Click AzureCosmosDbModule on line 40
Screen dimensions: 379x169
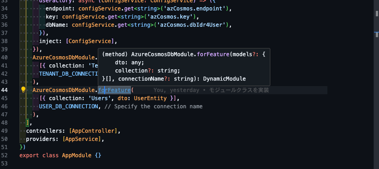[63, 58]
